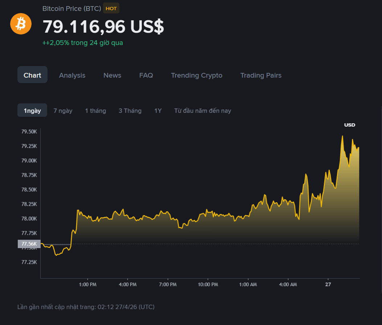Choose the 7 ngày time range
This screenshot has width=382, height=325.
pyautogui.click(x=63, y=111)
